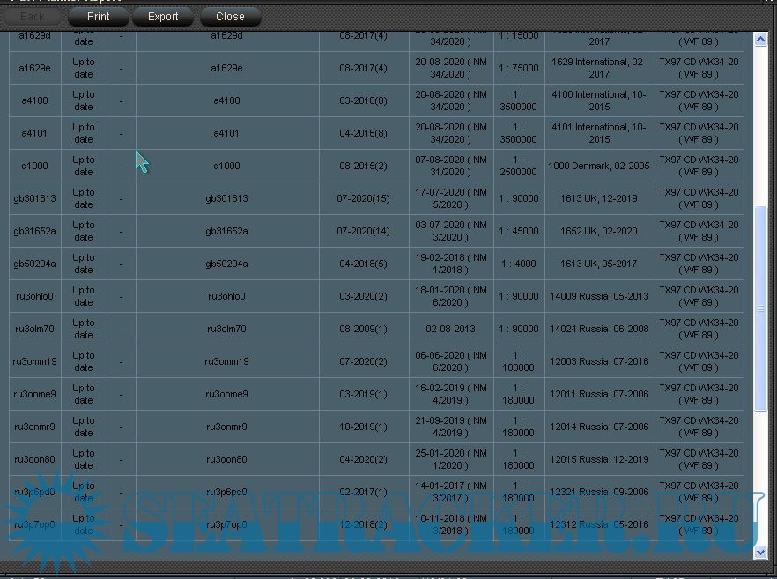Select the 07-2020(15) edition cell
Viewport: 777px width, 579px height.
coord(363,199)
